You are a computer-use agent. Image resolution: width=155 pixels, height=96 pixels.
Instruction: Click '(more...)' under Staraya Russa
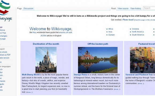point(117,89)
